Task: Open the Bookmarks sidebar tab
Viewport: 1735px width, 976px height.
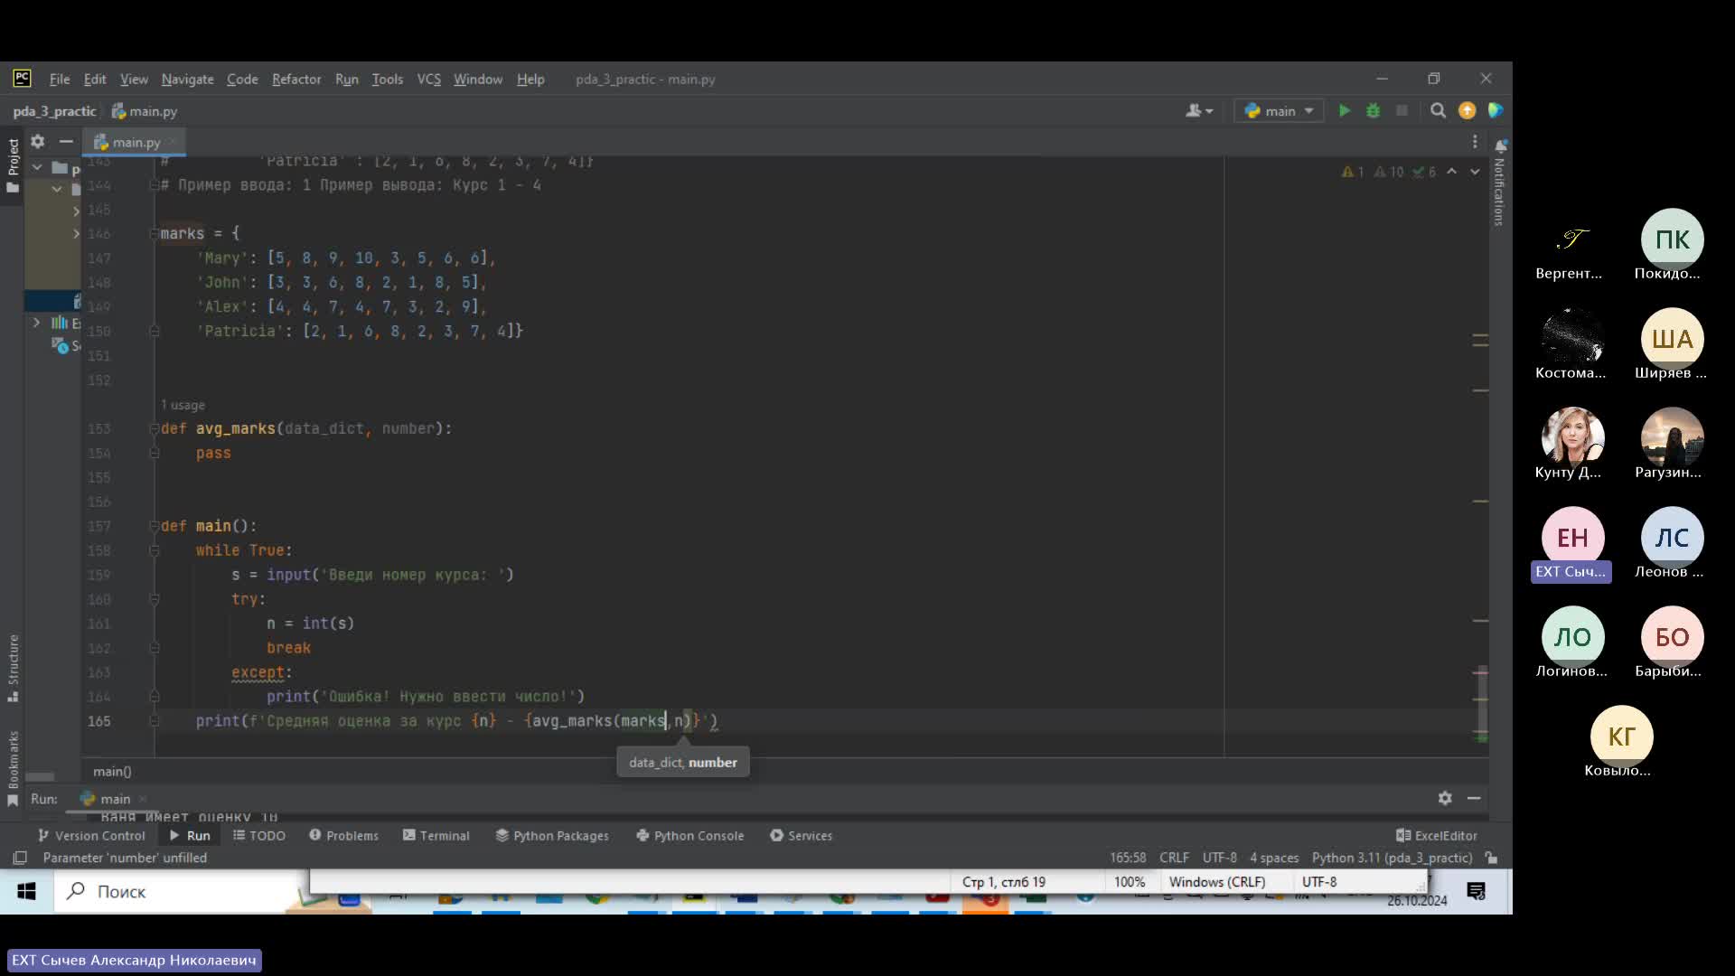Action: click(x=13, y=768)
